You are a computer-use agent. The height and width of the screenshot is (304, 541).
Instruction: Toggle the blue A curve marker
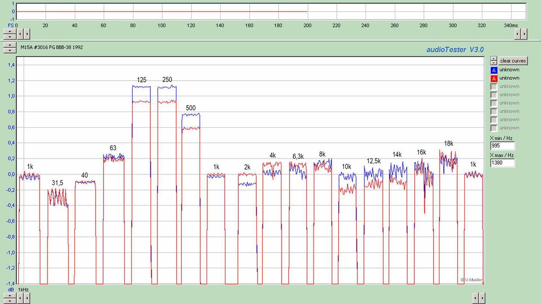tap(494, 70)
